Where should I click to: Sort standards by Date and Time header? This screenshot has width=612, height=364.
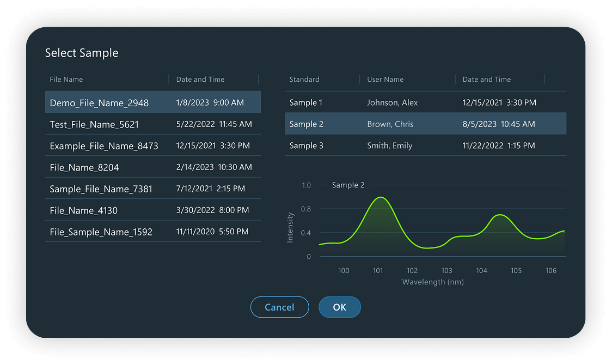click(x=487, y=80)
